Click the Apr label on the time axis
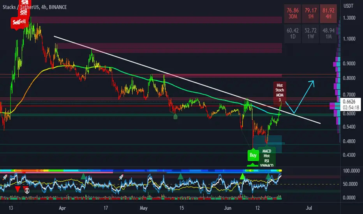 62,208
